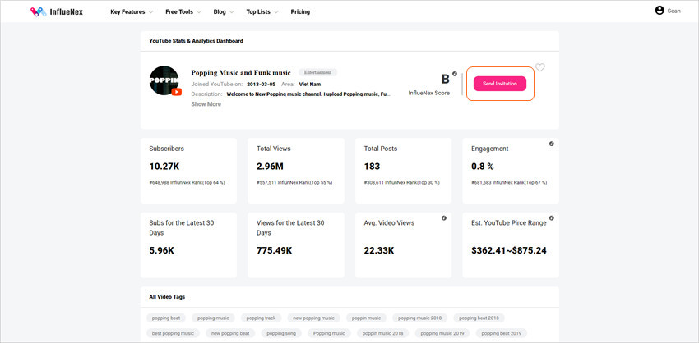This screenshot has width=699, height=343.
Task: Select the 'popping music 2018' video tag
Action: point(420,318)
